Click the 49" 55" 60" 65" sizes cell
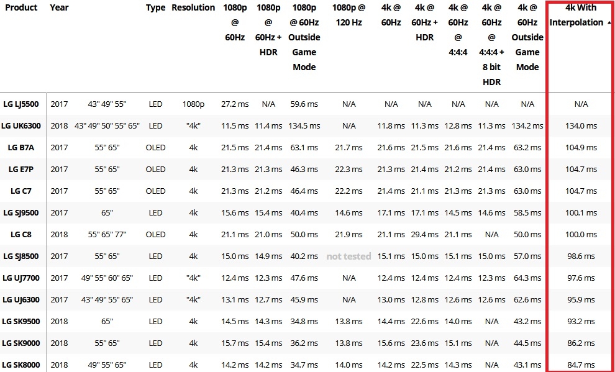The image size is (615, 372). point(107,278)
